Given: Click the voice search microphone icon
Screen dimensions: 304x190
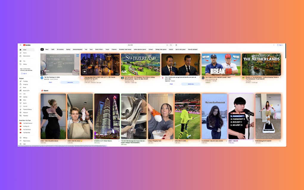Looking at the screenshot, I should [176, 45].
